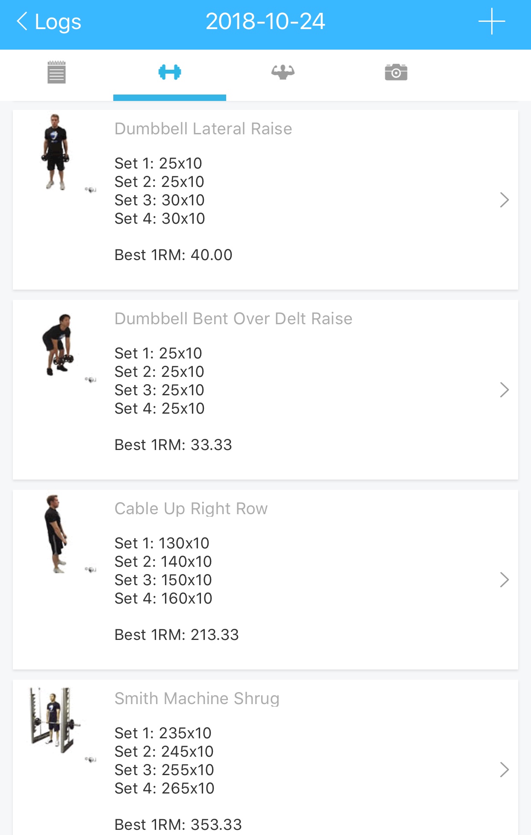Viewport: 531px width, 835px height.
Task: Expand Cable Up Right Row chevron
Action: (x=504, y=580)
